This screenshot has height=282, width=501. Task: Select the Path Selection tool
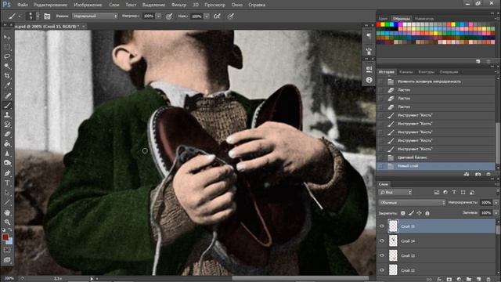click(7, 193)
